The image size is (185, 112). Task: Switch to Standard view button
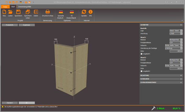(10, 103)
